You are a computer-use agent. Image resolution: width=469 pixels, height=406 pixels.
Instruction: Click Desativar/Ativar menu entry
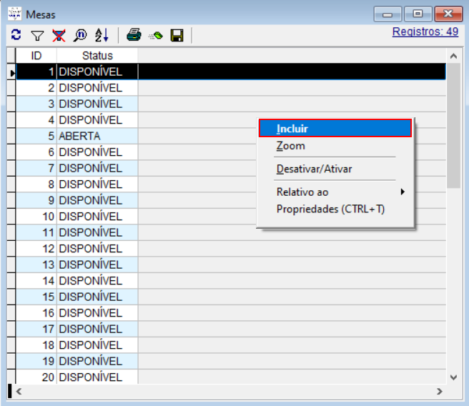pos(314,169)
